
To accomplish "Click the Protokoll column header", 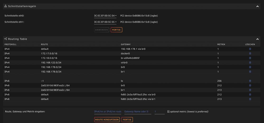I will [11, 44].
